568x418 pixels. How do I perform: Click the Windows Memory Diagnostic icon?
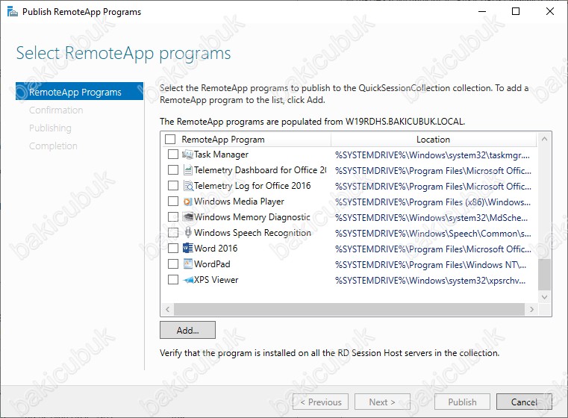187,217
